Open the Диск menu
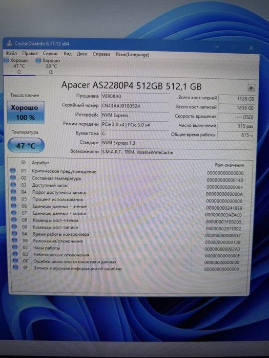The width and height of the screenshot is (269, 358). point(82,54)
